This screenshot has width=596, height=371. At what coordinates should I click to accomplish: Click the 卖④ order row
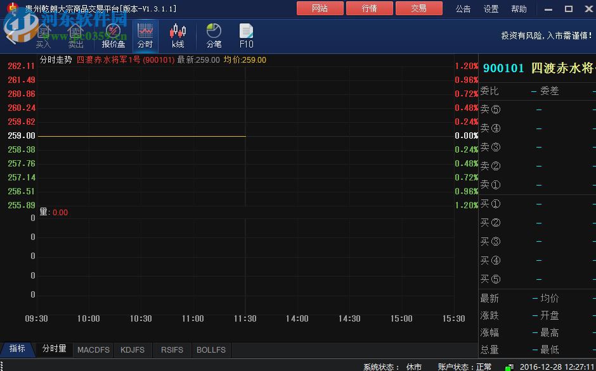(x=537, y=129)
